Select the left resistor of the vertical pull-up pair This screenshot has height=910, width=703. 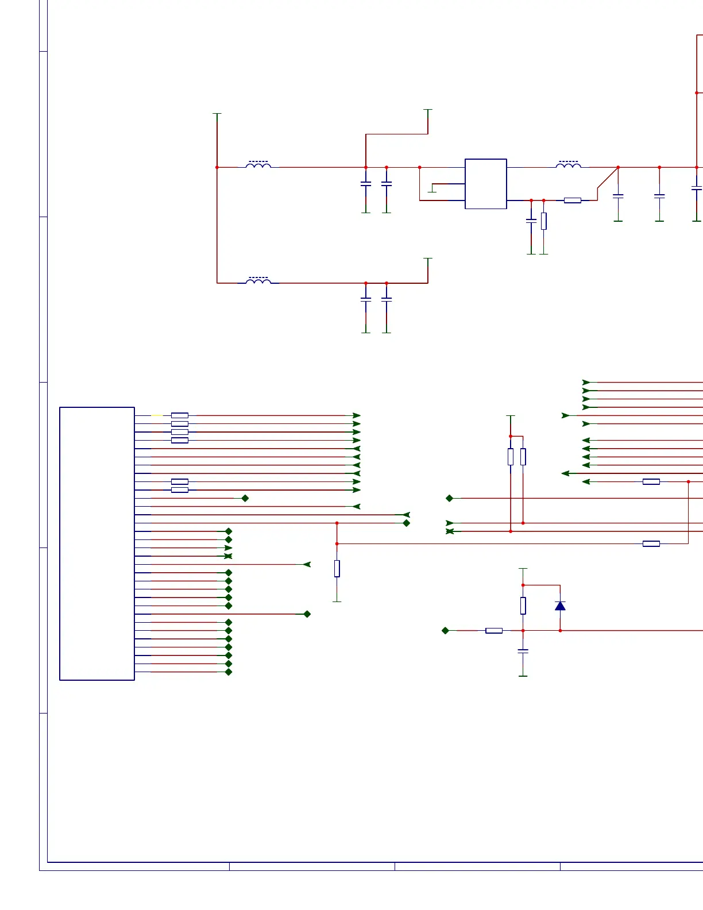pyautogui.click(x=511, y=457)
